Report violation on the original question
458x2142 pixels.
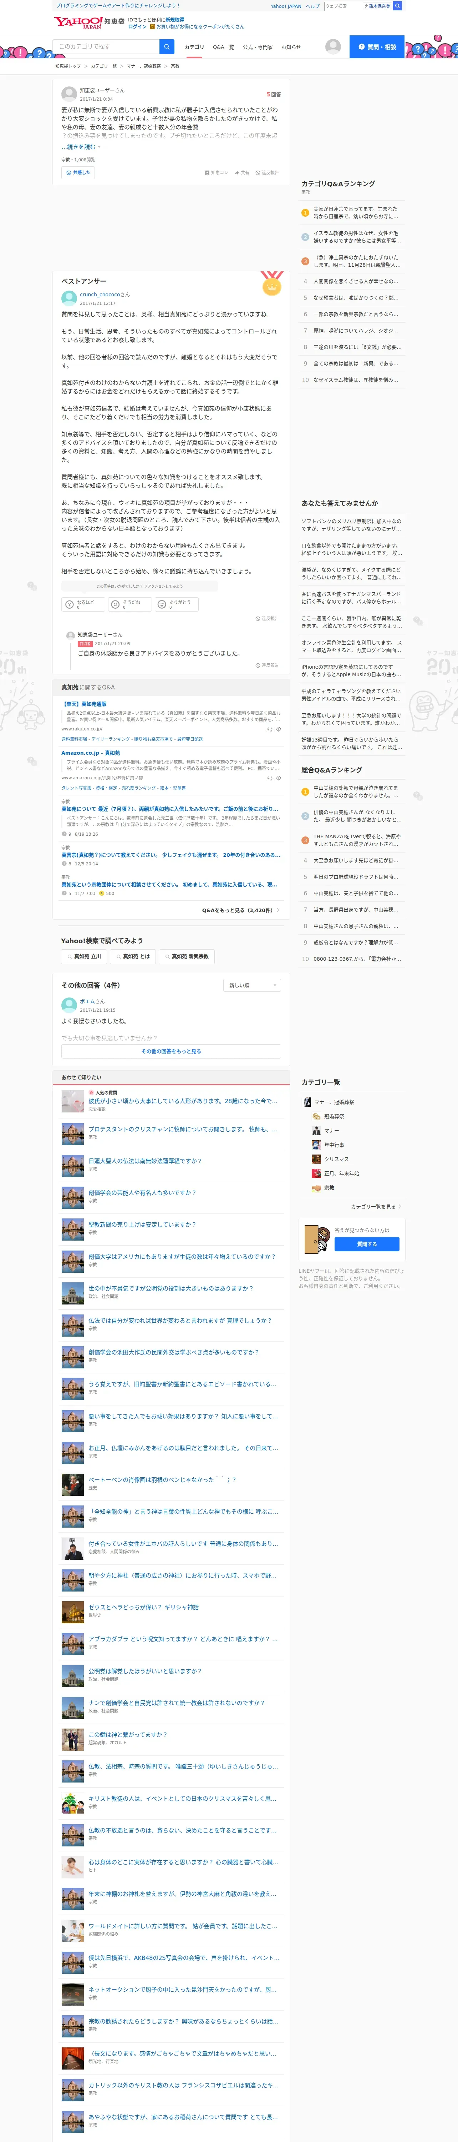click(268, 173)
